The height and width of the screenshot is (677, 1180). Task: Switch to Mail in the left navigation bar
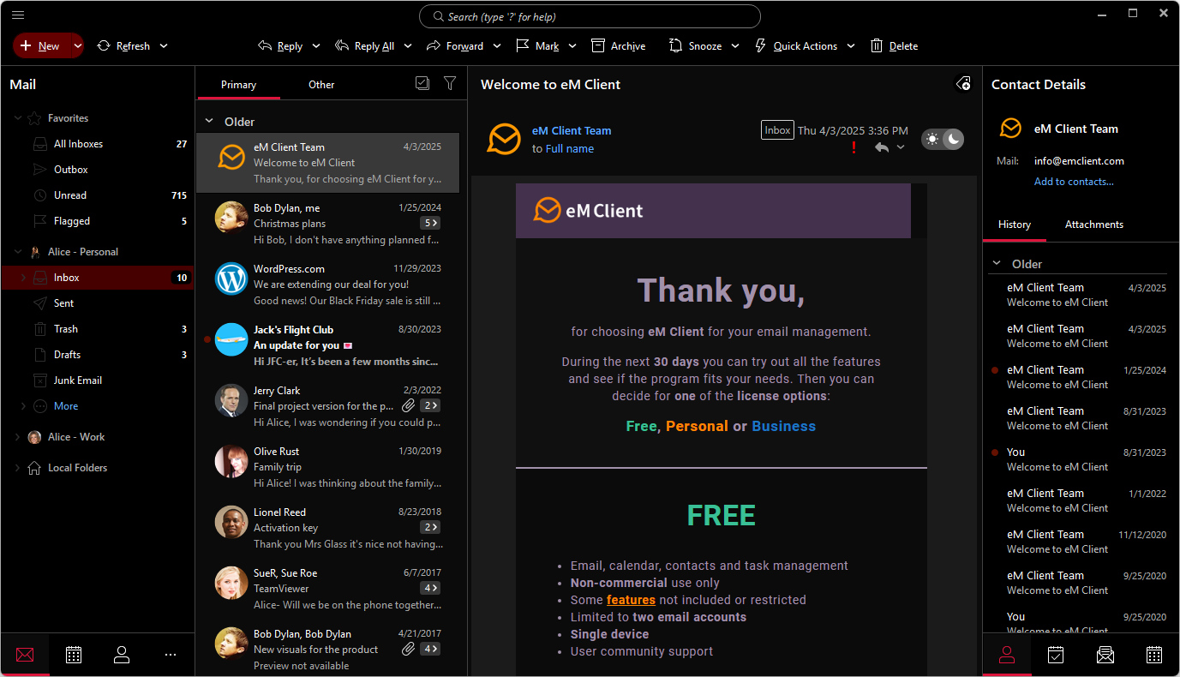[25, 655]
